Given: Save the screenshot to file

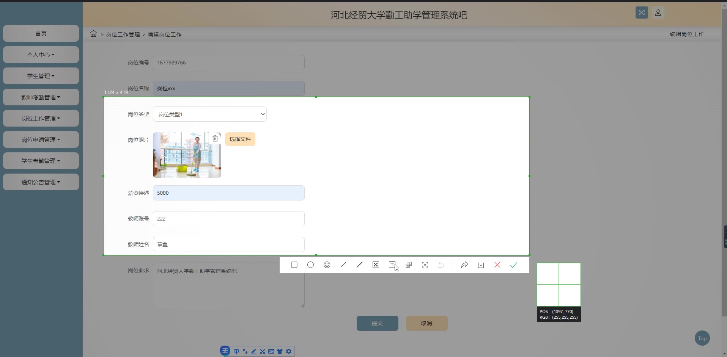Looking at the screenshot, I should pyautogui.click(x=481, y=265).
